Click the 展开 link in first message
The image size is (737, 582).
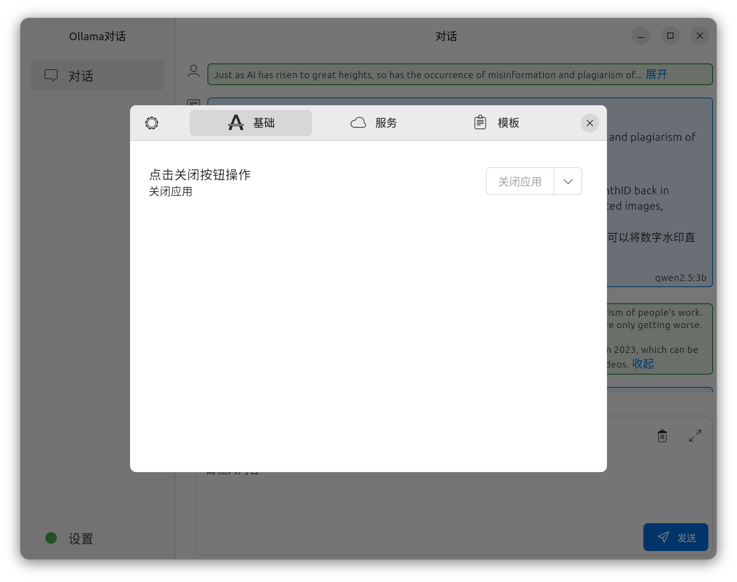(x=656, y=74)
